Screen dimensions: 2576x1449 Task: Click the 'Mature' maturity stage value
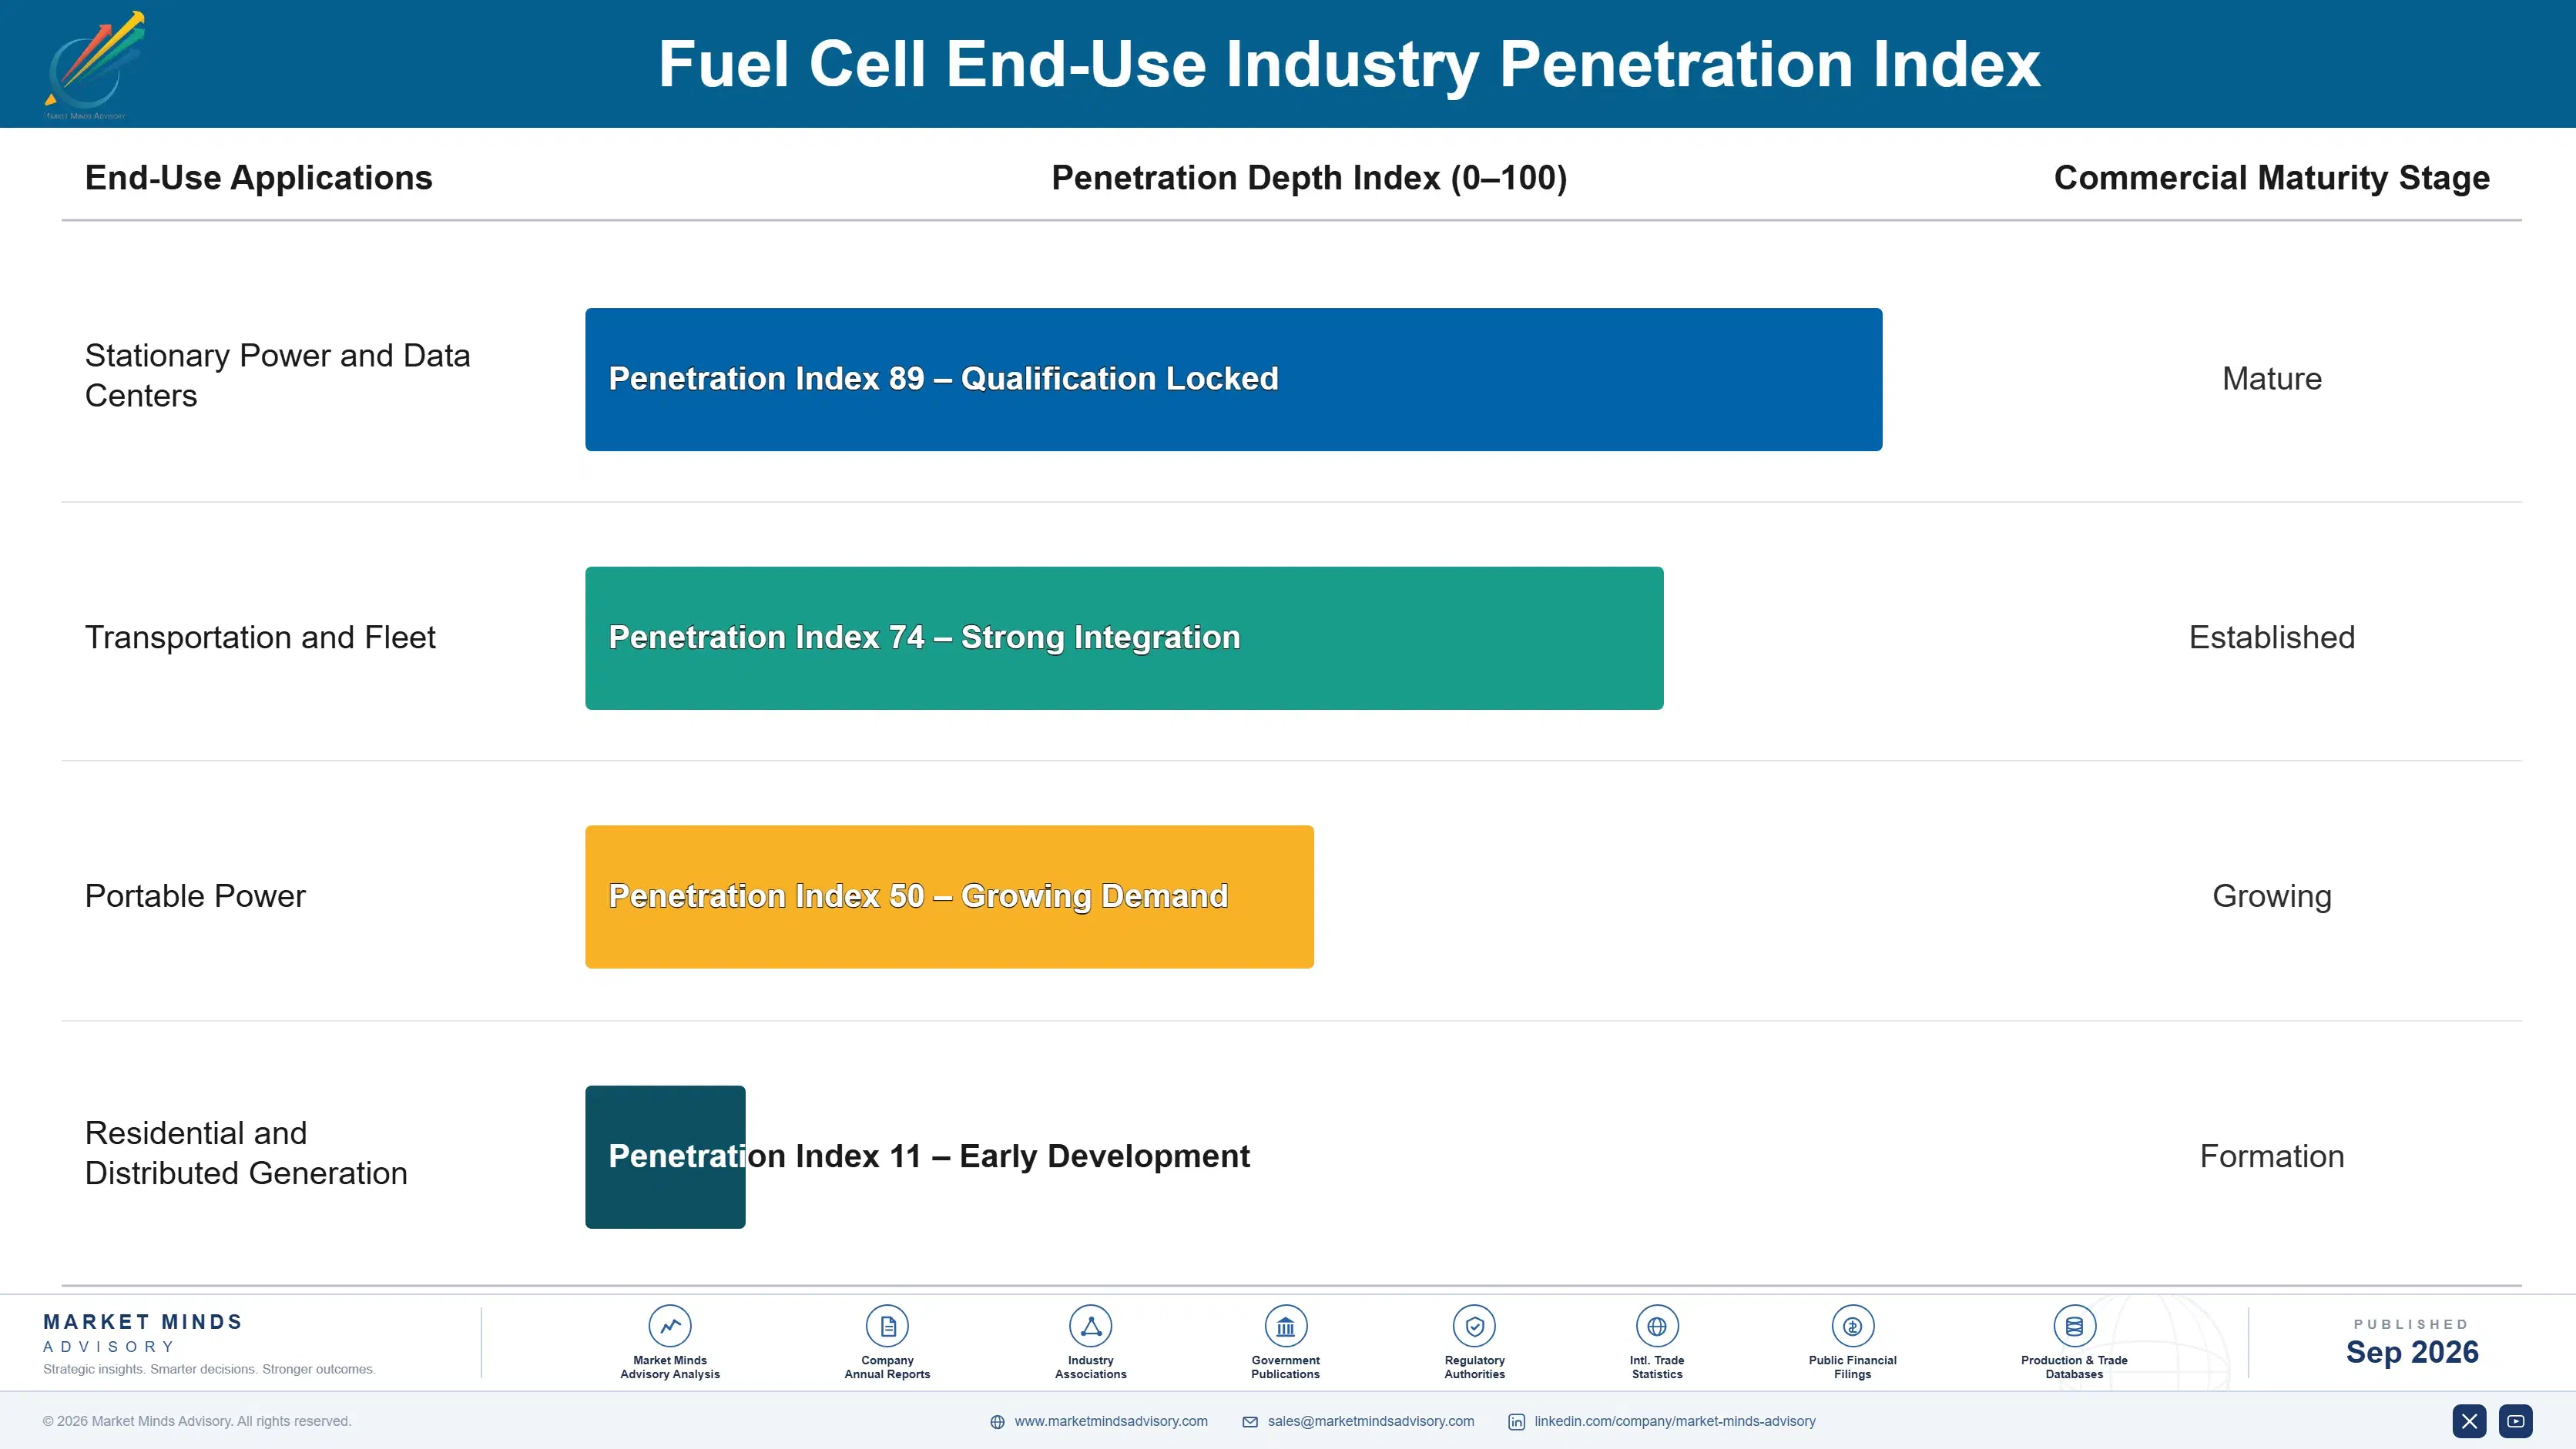2271,379
